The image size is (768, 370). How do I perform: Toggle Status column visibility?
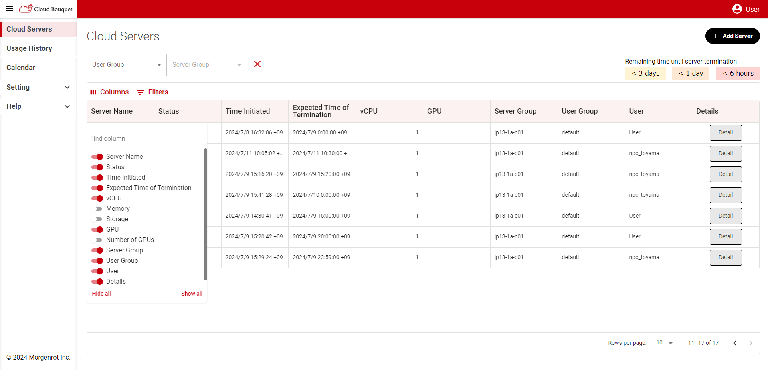tap(97, 167)
